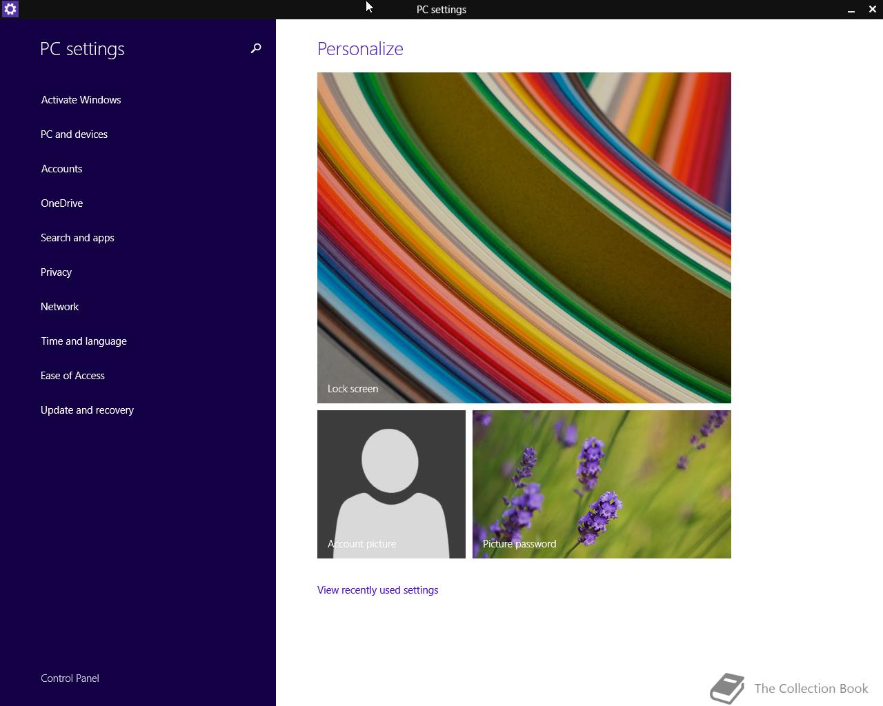
Task: Click View recently used settings link
Action: [x=377, y=590]
